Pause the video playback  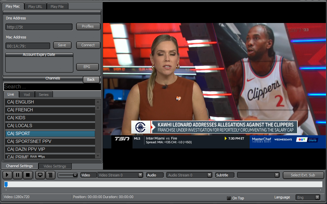pos(17,175)
